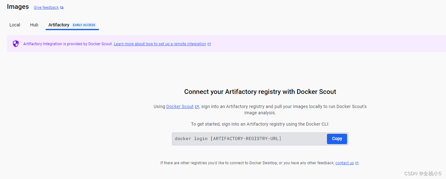Click the Connect your Artifactory registry heading
Image resolution: width=446 pixels, height=179 pixels.
[x=260, y=92]
